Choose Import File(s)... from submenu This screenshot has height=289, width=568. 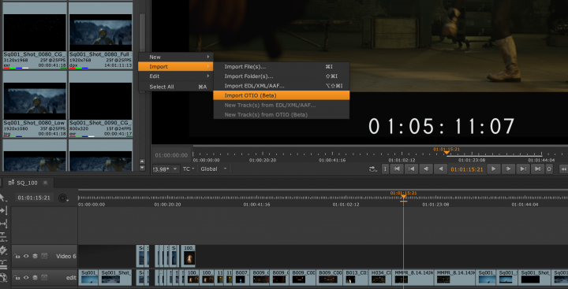(282, 67)
